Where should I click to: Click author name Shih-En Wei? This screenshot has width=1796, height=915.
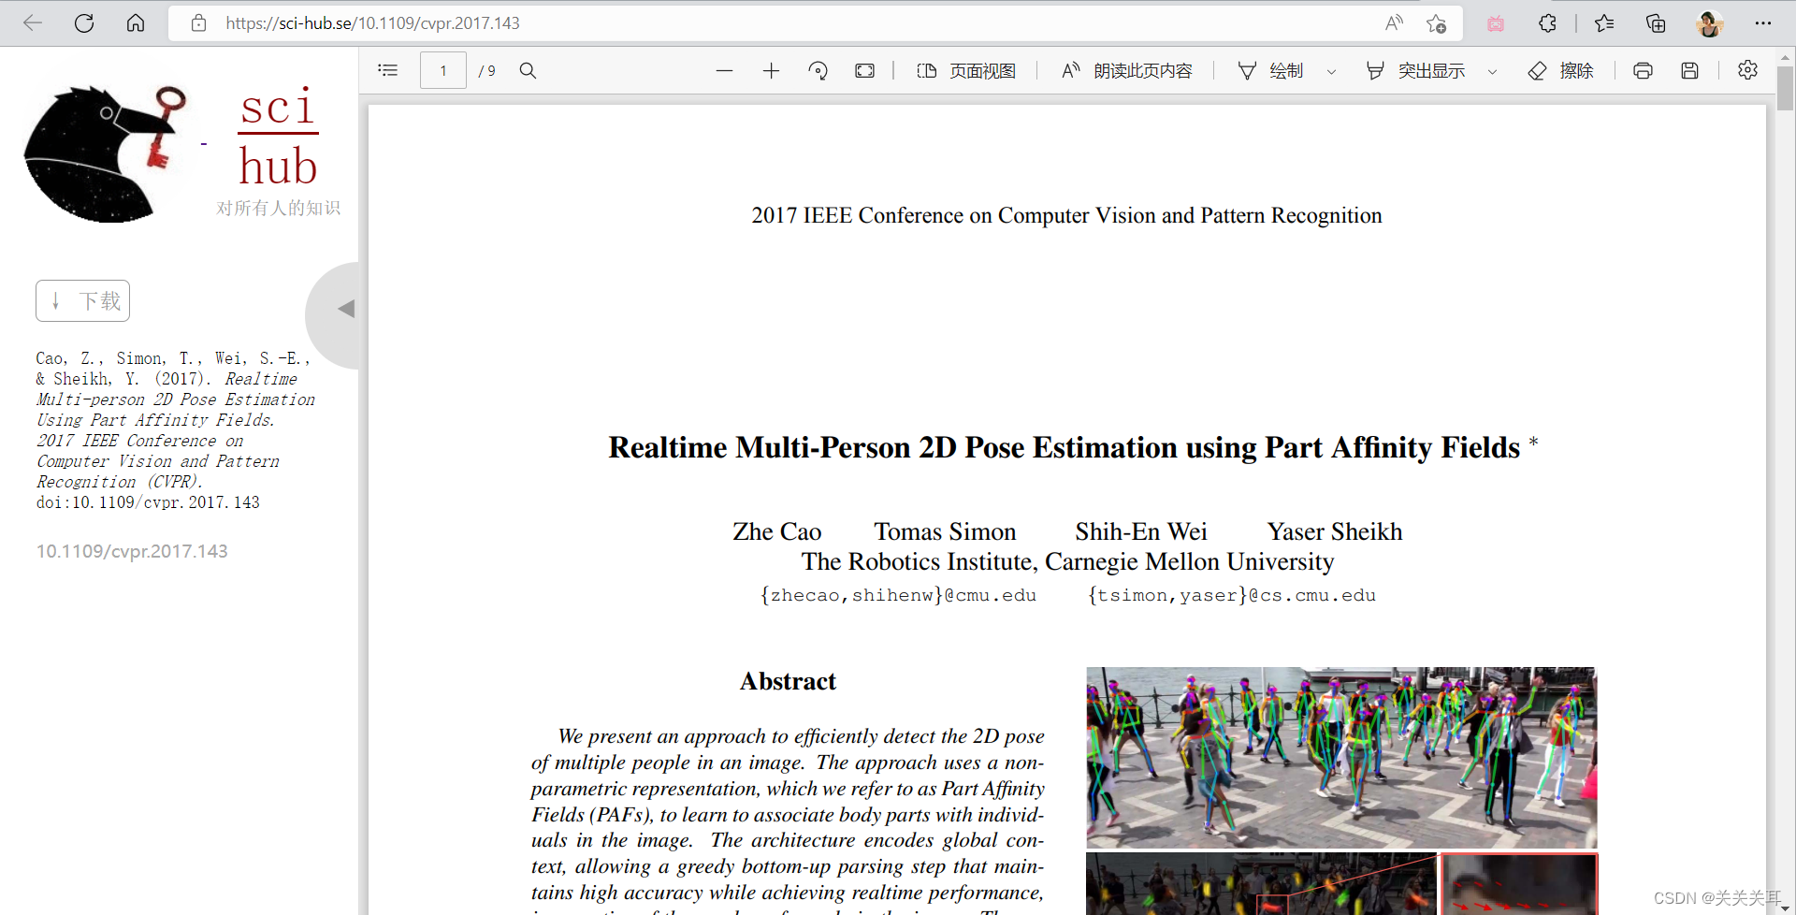click(x=1141, y=531)
